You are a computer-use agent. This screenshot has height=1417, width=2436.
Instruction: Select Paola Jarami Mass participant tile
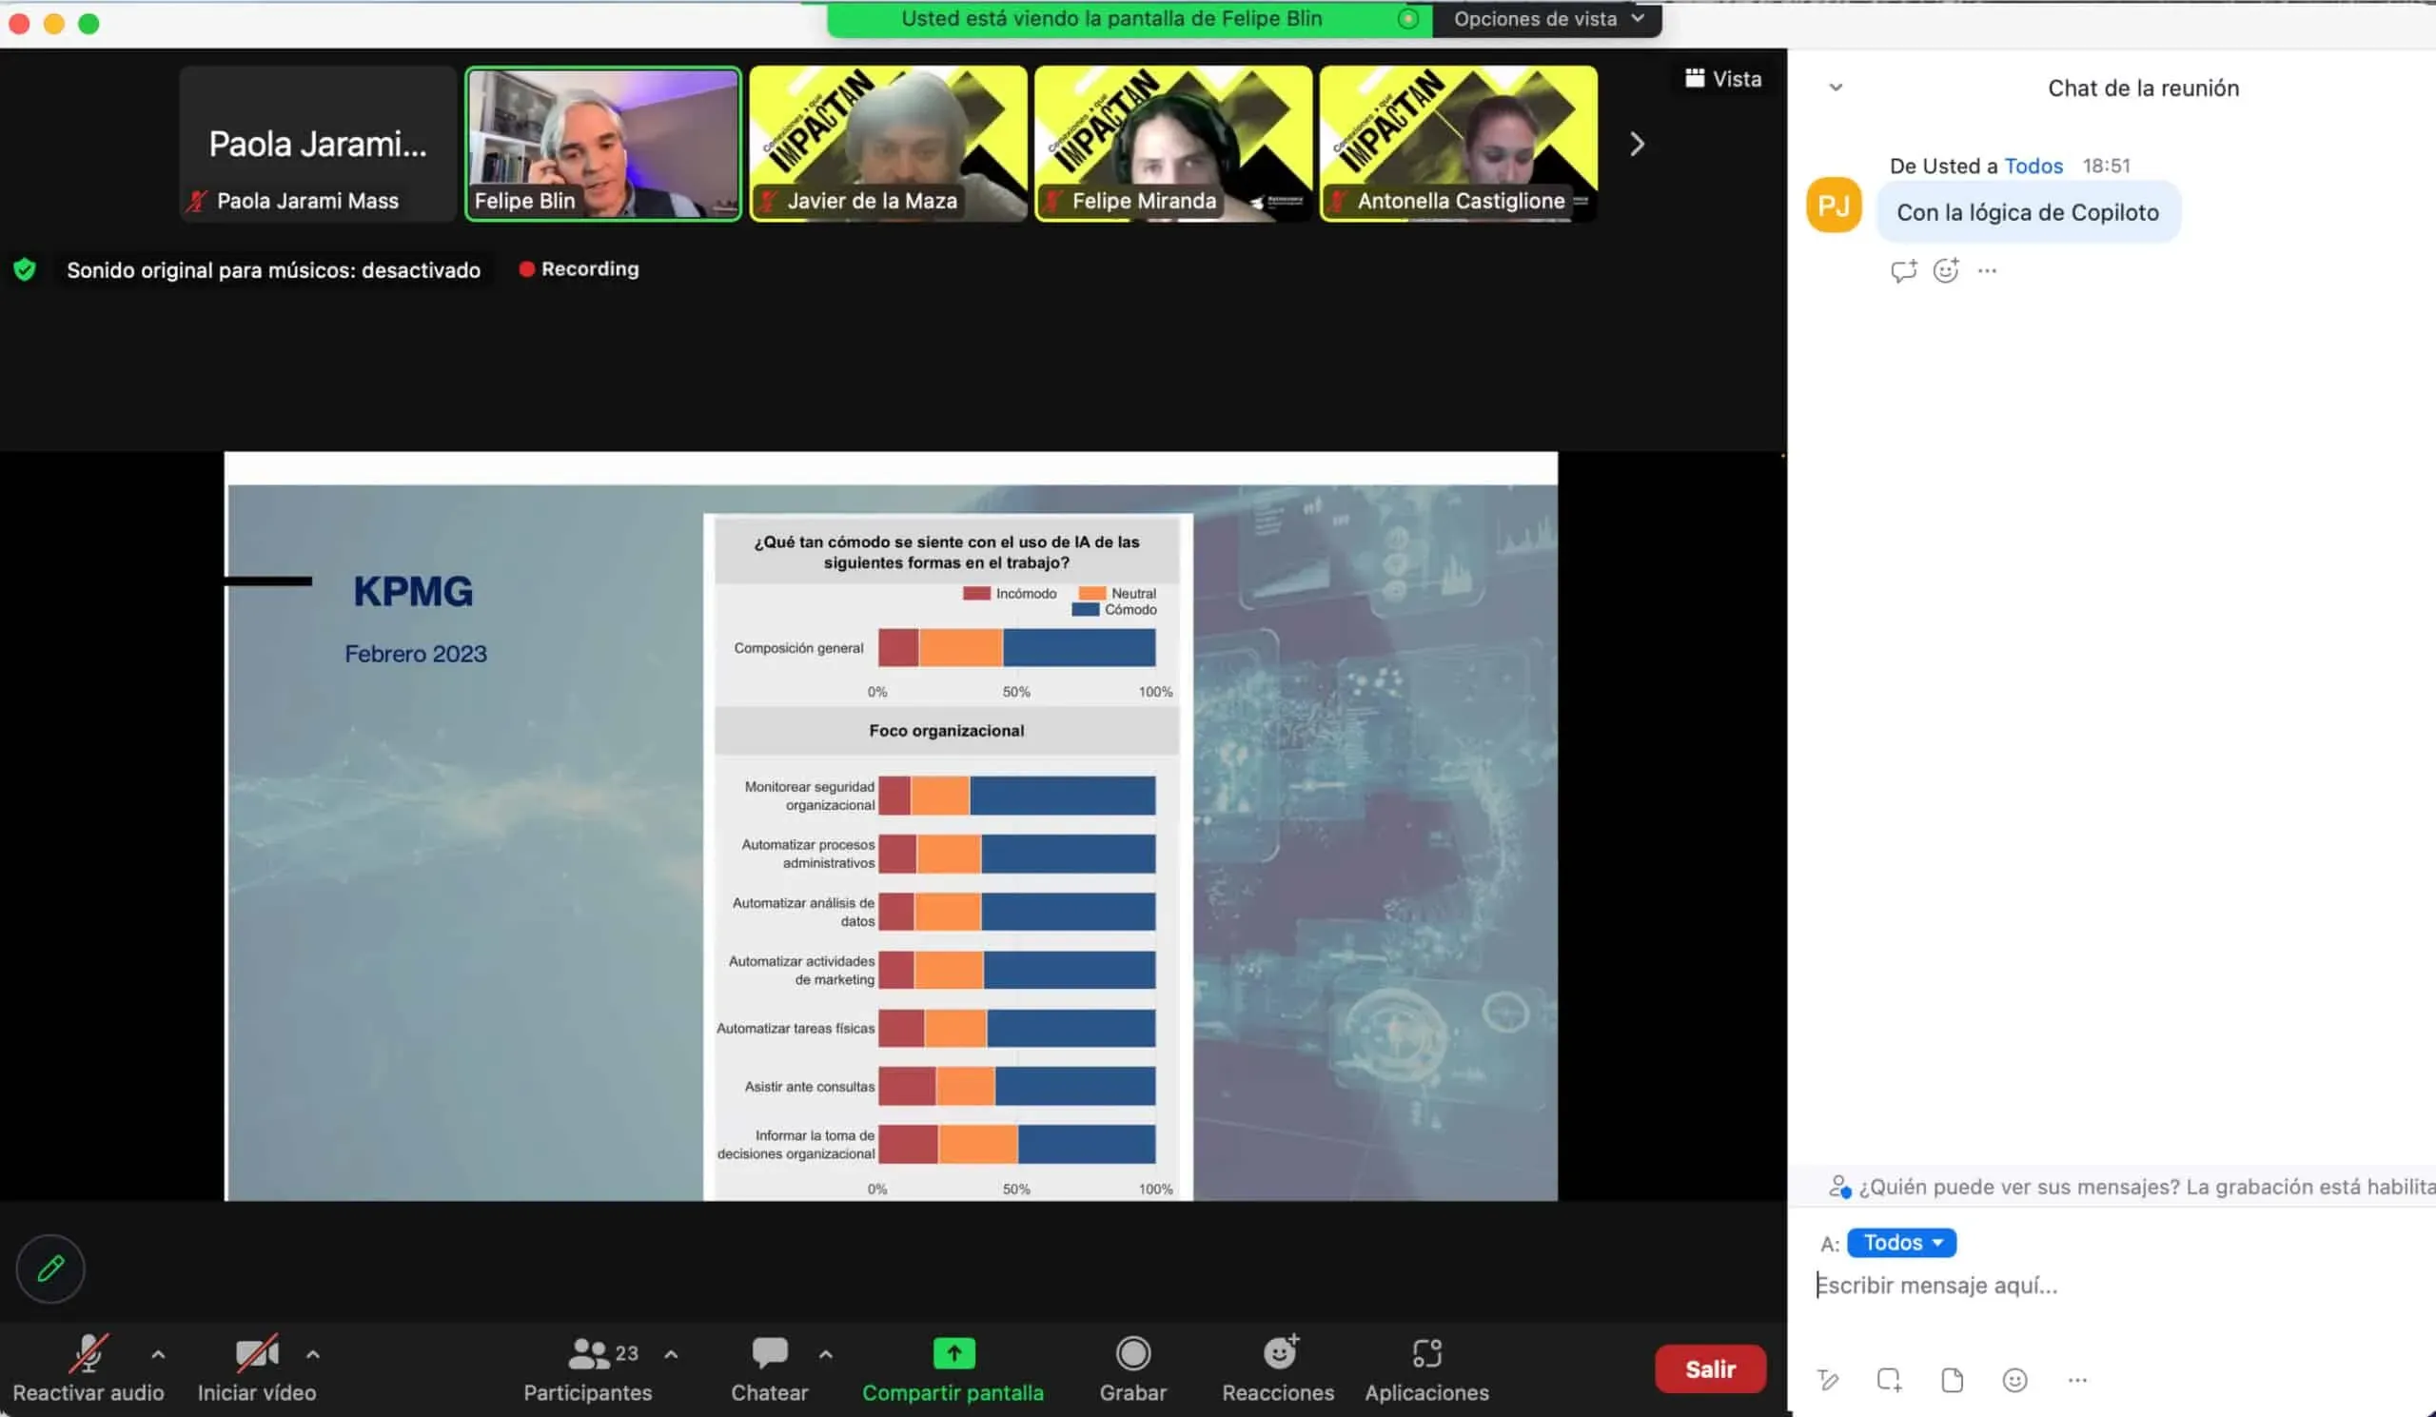click(318, 144)
